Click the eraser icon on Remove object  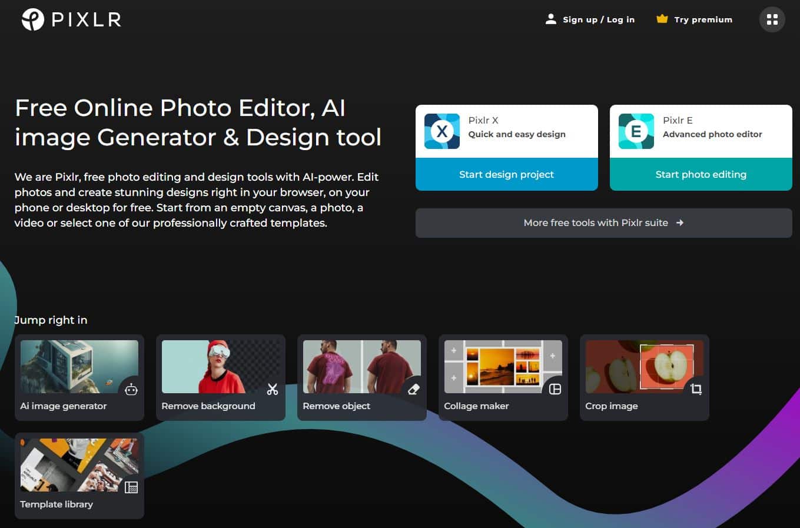(414, 389)
